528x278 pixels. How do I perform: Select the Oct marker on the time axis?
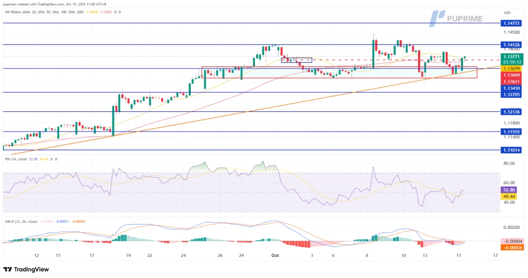[x=274, y=255]
